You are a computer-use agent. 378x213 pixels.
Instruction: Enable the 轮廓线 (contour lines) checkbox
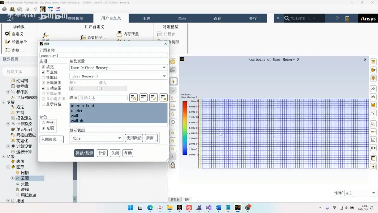click(43, 77)
